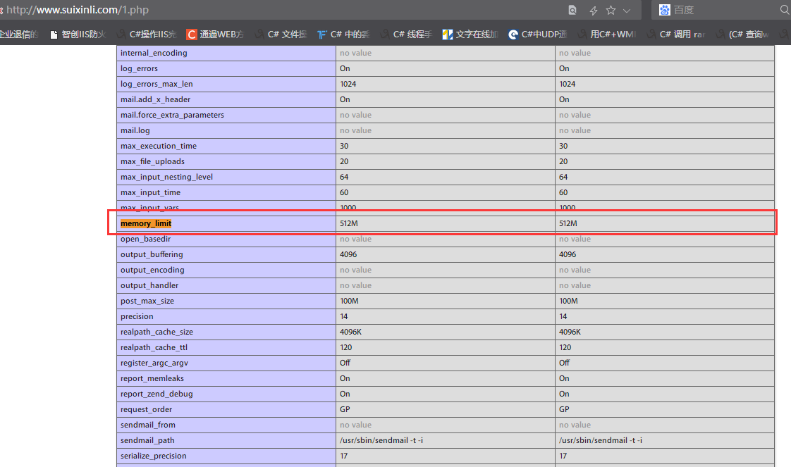Viewport: 791px width, 467px height.
Task: Open the 文字在线加 tab
Action: tap(470, 34)
